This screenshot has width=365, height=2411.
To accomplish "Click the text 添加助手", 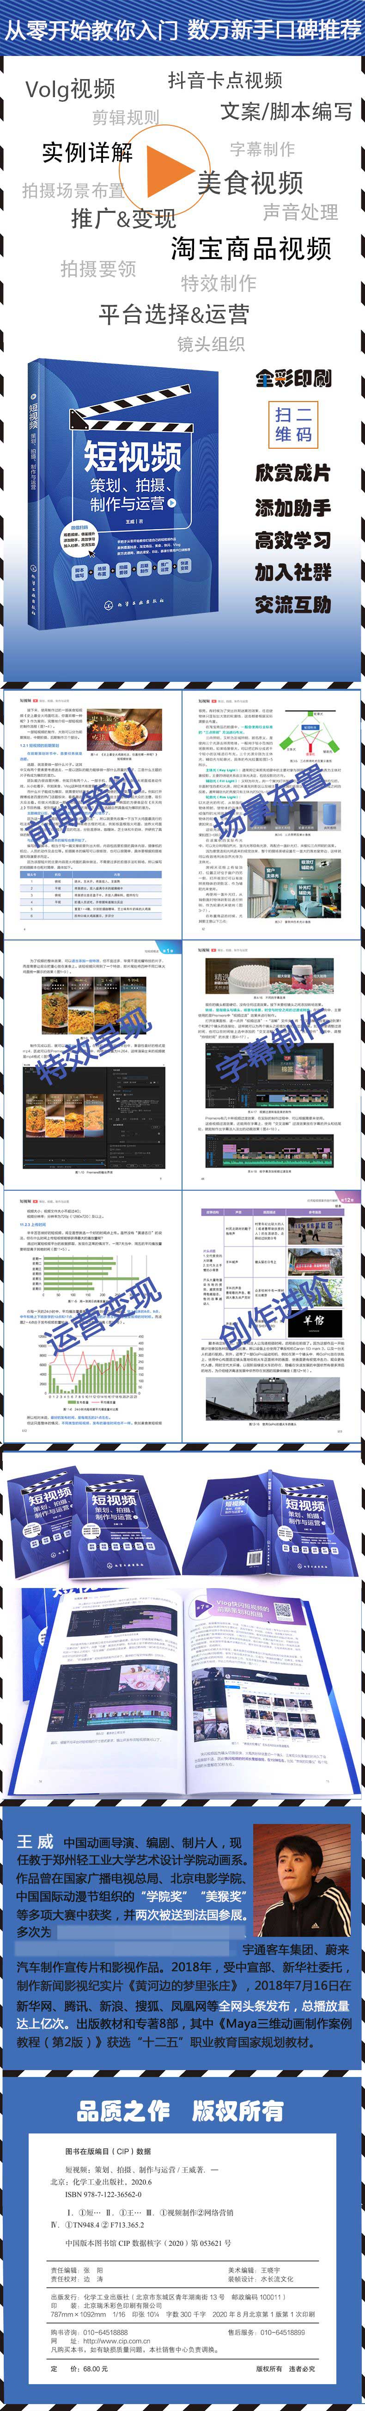I will 293,507.
